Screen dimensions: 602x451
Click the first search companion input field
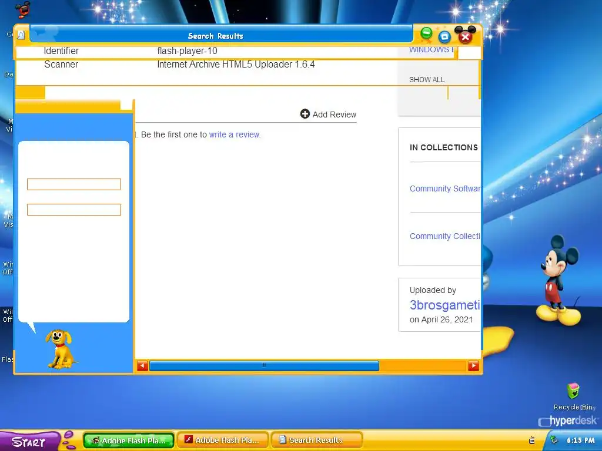74,184
